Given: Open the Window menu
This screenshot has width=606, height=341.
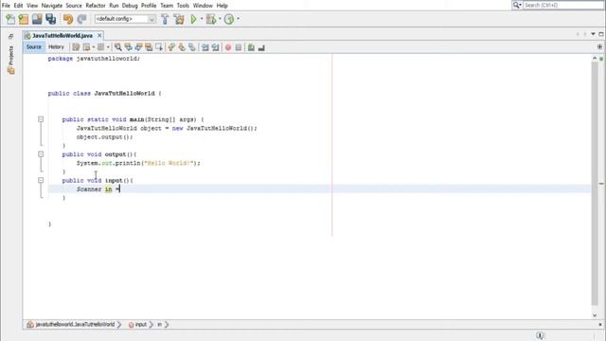Looking at the screenshot, I should coord(203,6).
